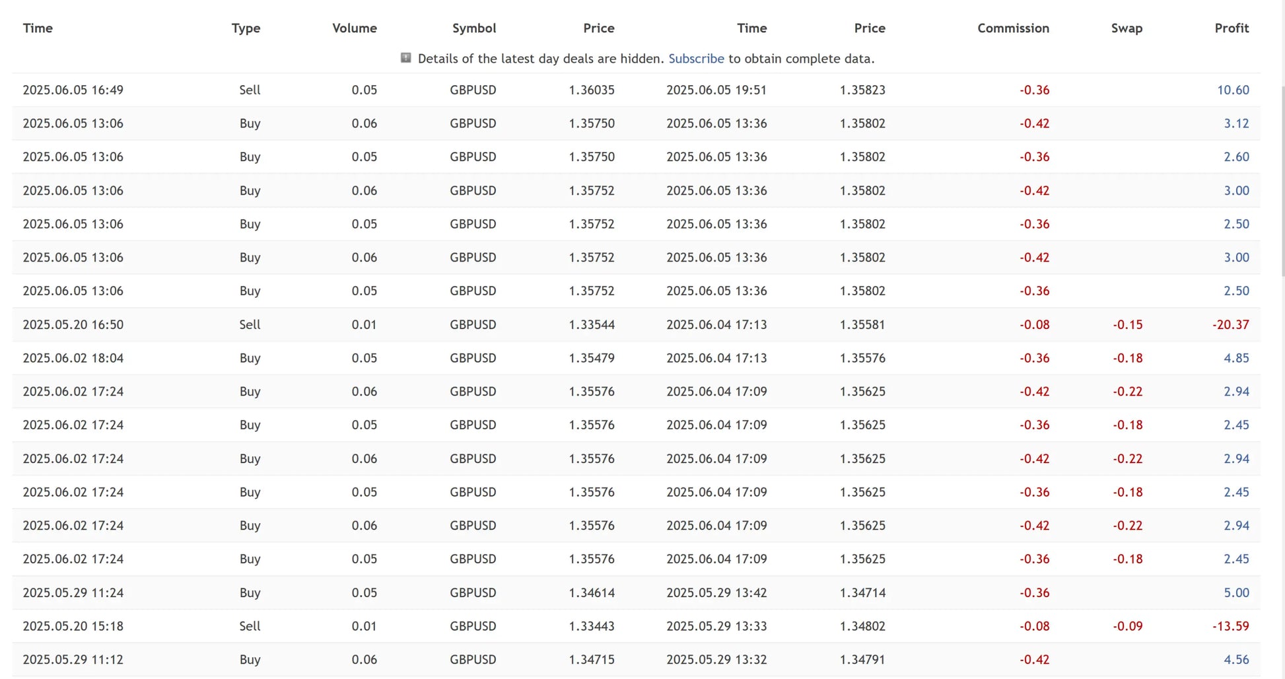
Task: Click volume 0.01 in -20.37 row
Action: (364, 325)
